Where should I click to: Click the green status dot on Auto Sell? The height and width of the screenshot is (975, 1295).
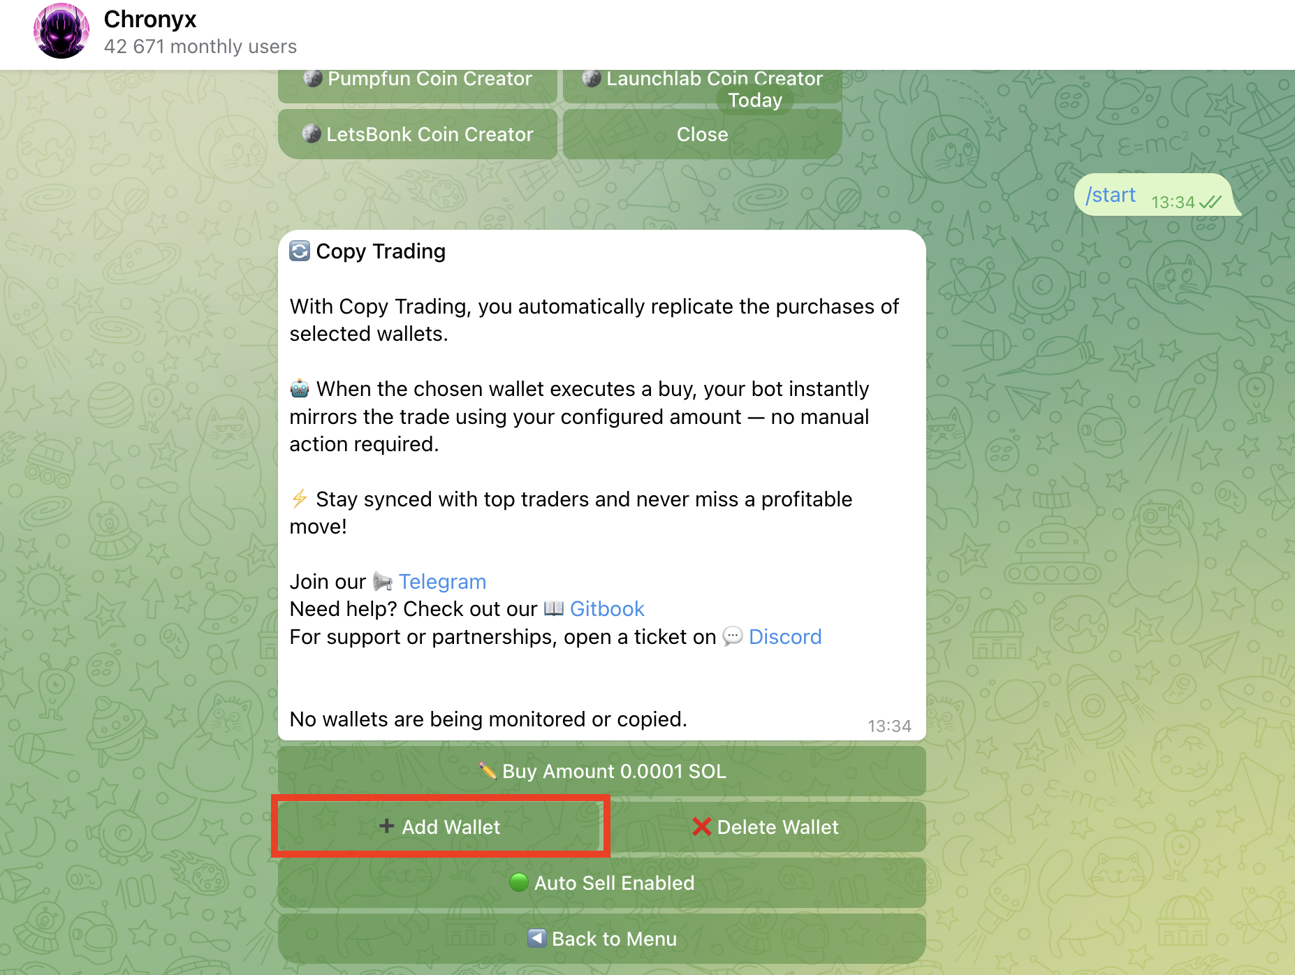pyautogui.click(x=518, y=883)
